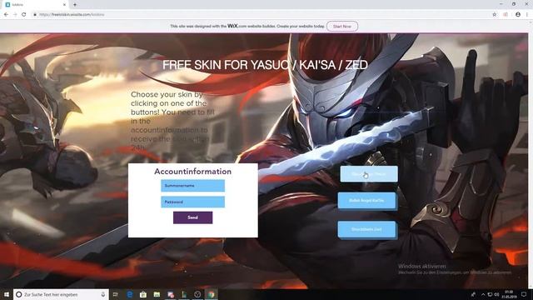This screenshot has height=300, width=533.
Task: Open a new tab with plus button
Action: (x=75, y=5)
